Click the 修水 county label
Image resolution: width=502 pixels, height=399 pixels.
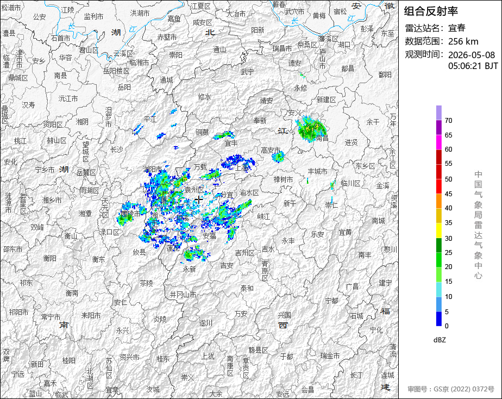tap(205, 97)
